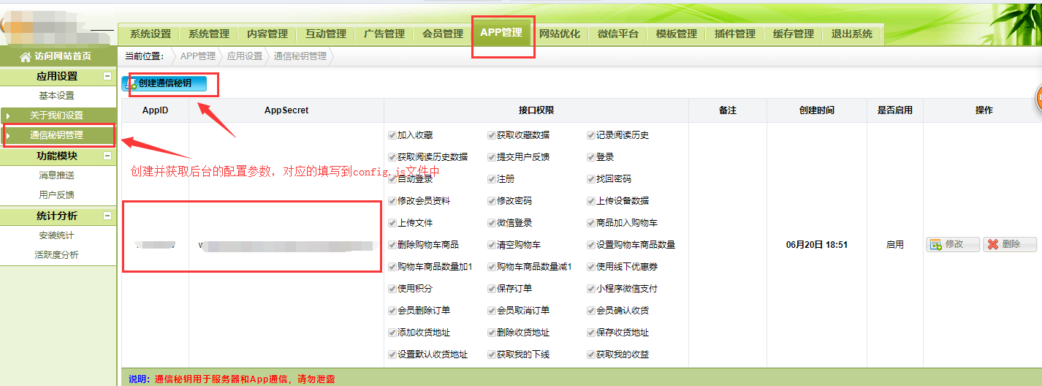Click APP管理 in the breadcrumb
1042x386 pixels.
pos(197,56)
